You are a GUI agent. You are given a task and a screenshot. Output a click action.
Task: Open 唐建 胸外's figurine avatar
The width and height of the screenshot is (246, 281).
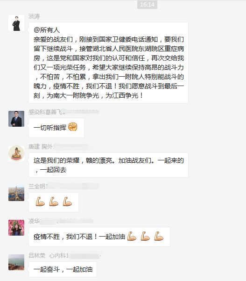point(16,153)
